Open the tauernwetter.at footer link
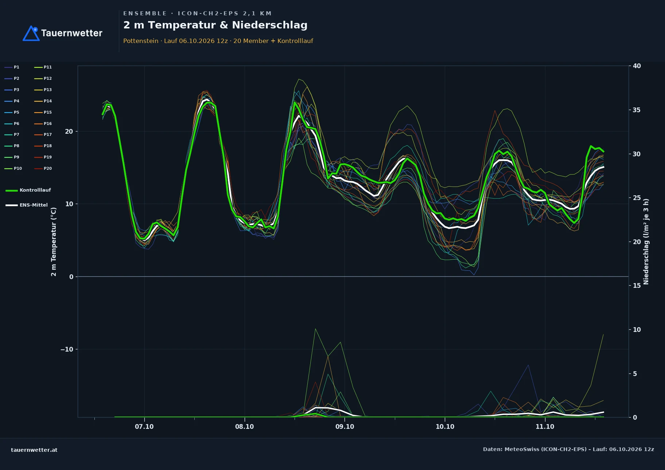This screenshot has height=470, width=665. [x=34, y=450]
